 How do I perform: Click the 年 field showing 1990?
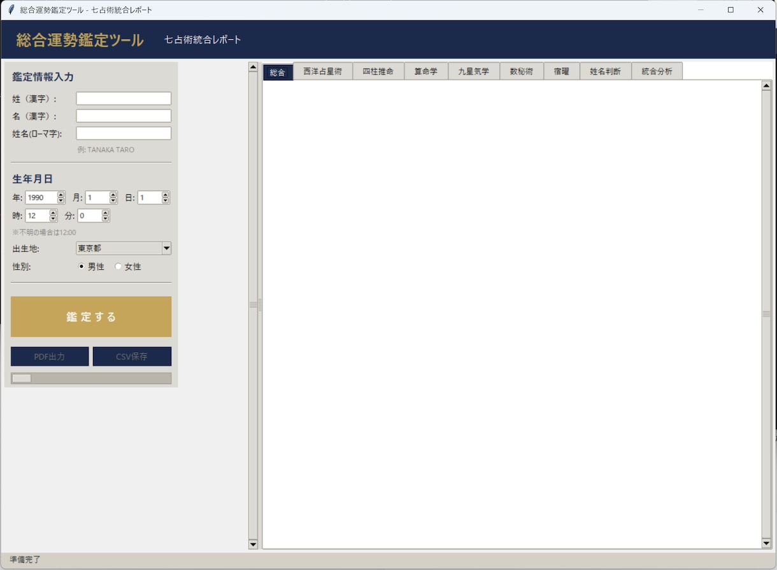pyautogui.click(x=41, y=197)
